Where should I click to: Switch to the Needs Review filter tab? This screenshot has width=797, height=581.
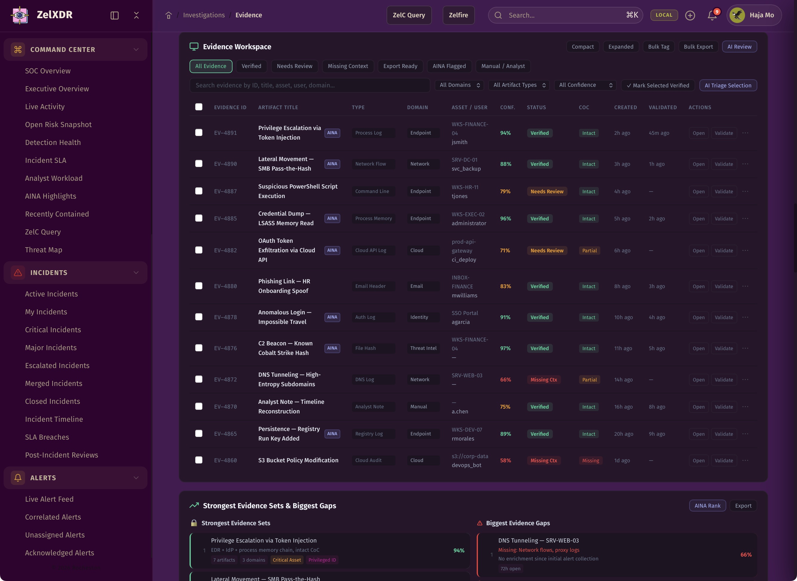[x=294, y=66]
